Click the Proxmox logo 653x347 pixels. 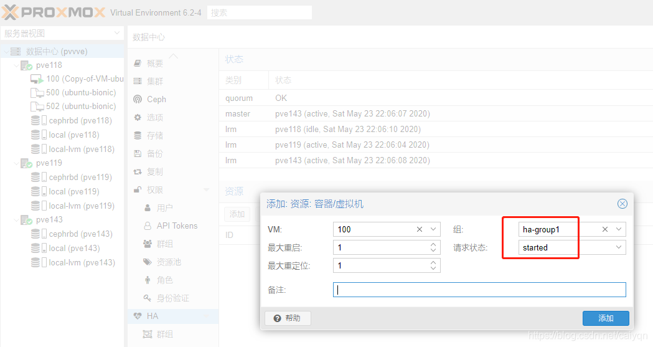(x=54, y=12)
